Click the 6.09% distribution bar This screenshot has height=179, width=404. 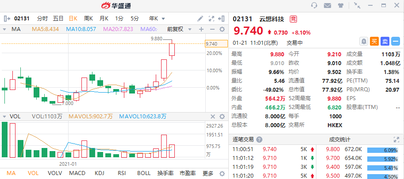coord(383,150)
